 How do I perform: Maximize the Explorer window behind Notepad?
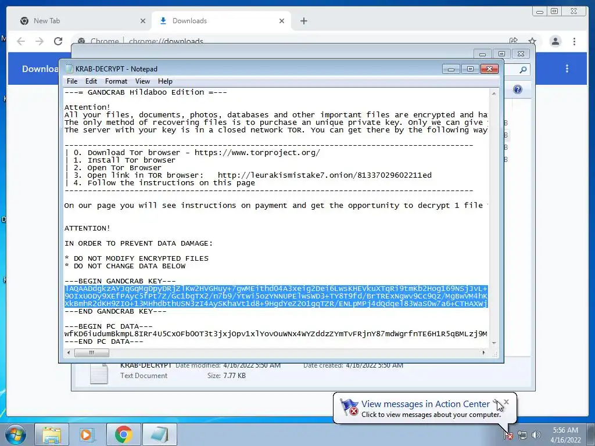pos(501,54)
